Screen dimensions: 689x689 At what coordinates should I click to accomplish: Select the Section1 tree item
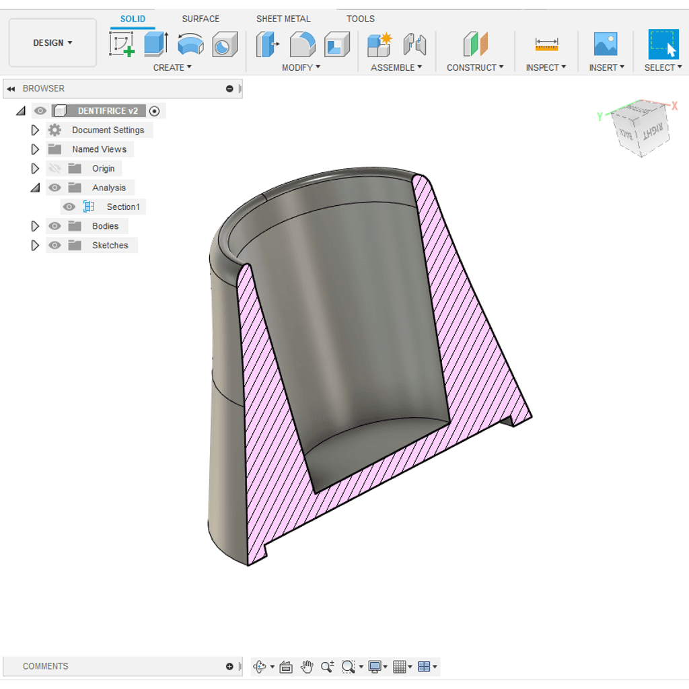[x=123, y=207]
